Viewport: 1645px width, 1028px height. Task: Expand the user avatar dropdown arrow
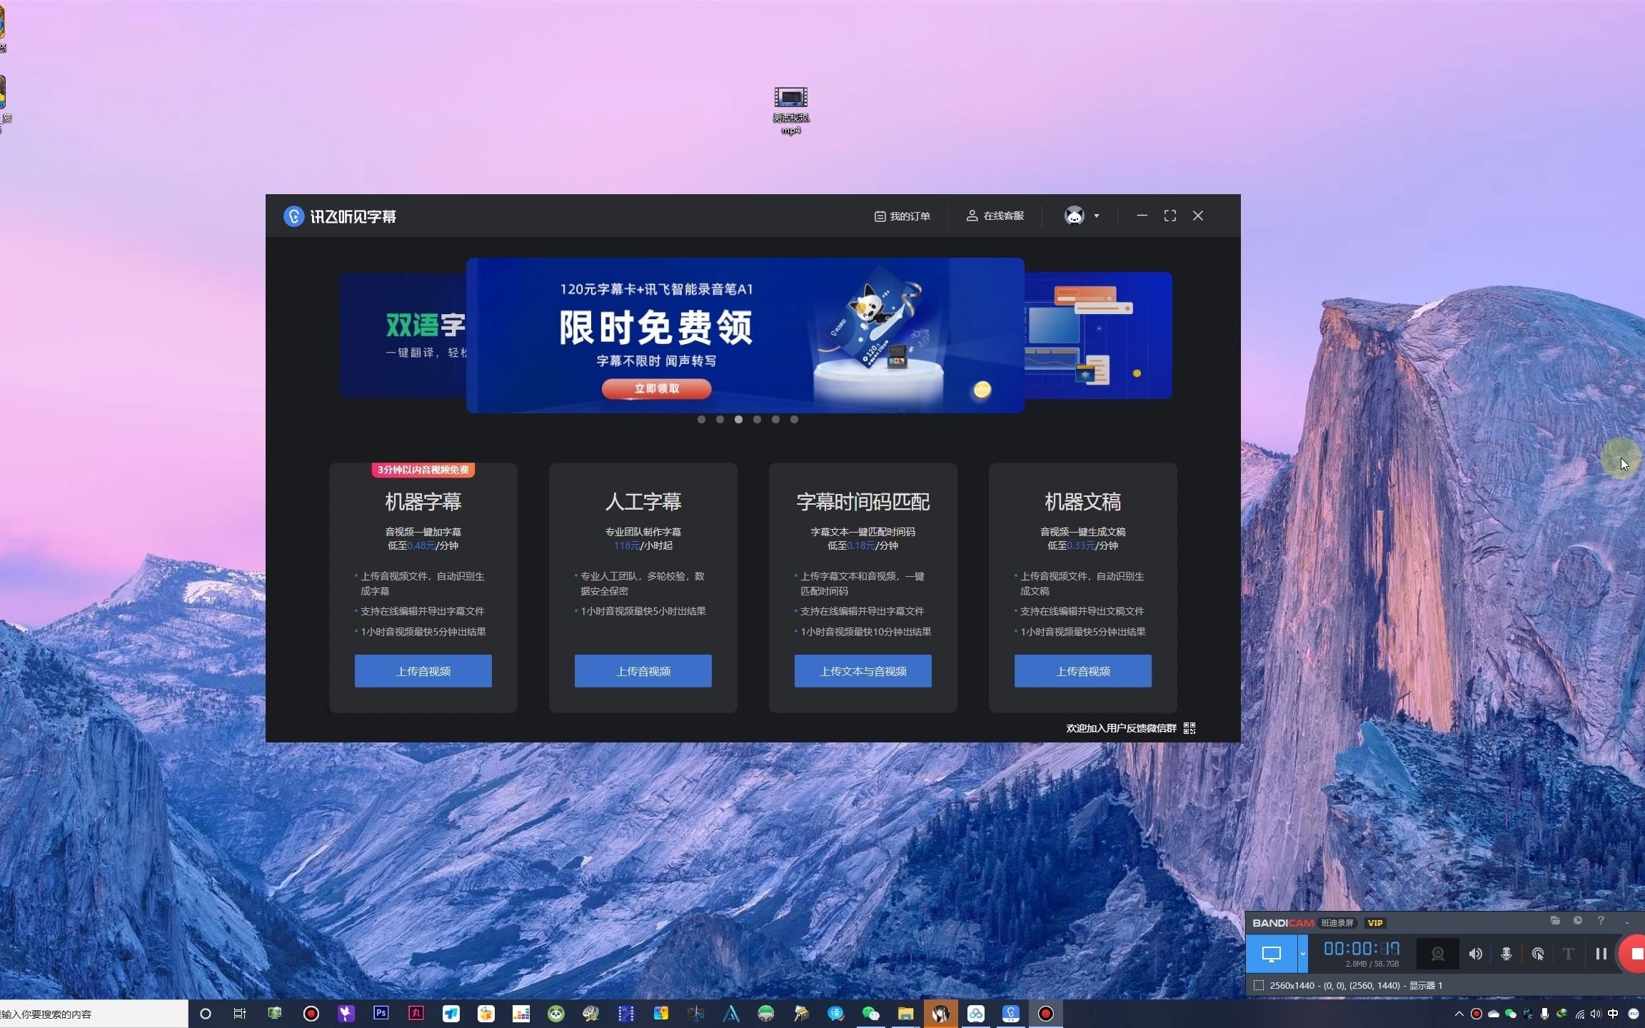(x=1097, y=216)
